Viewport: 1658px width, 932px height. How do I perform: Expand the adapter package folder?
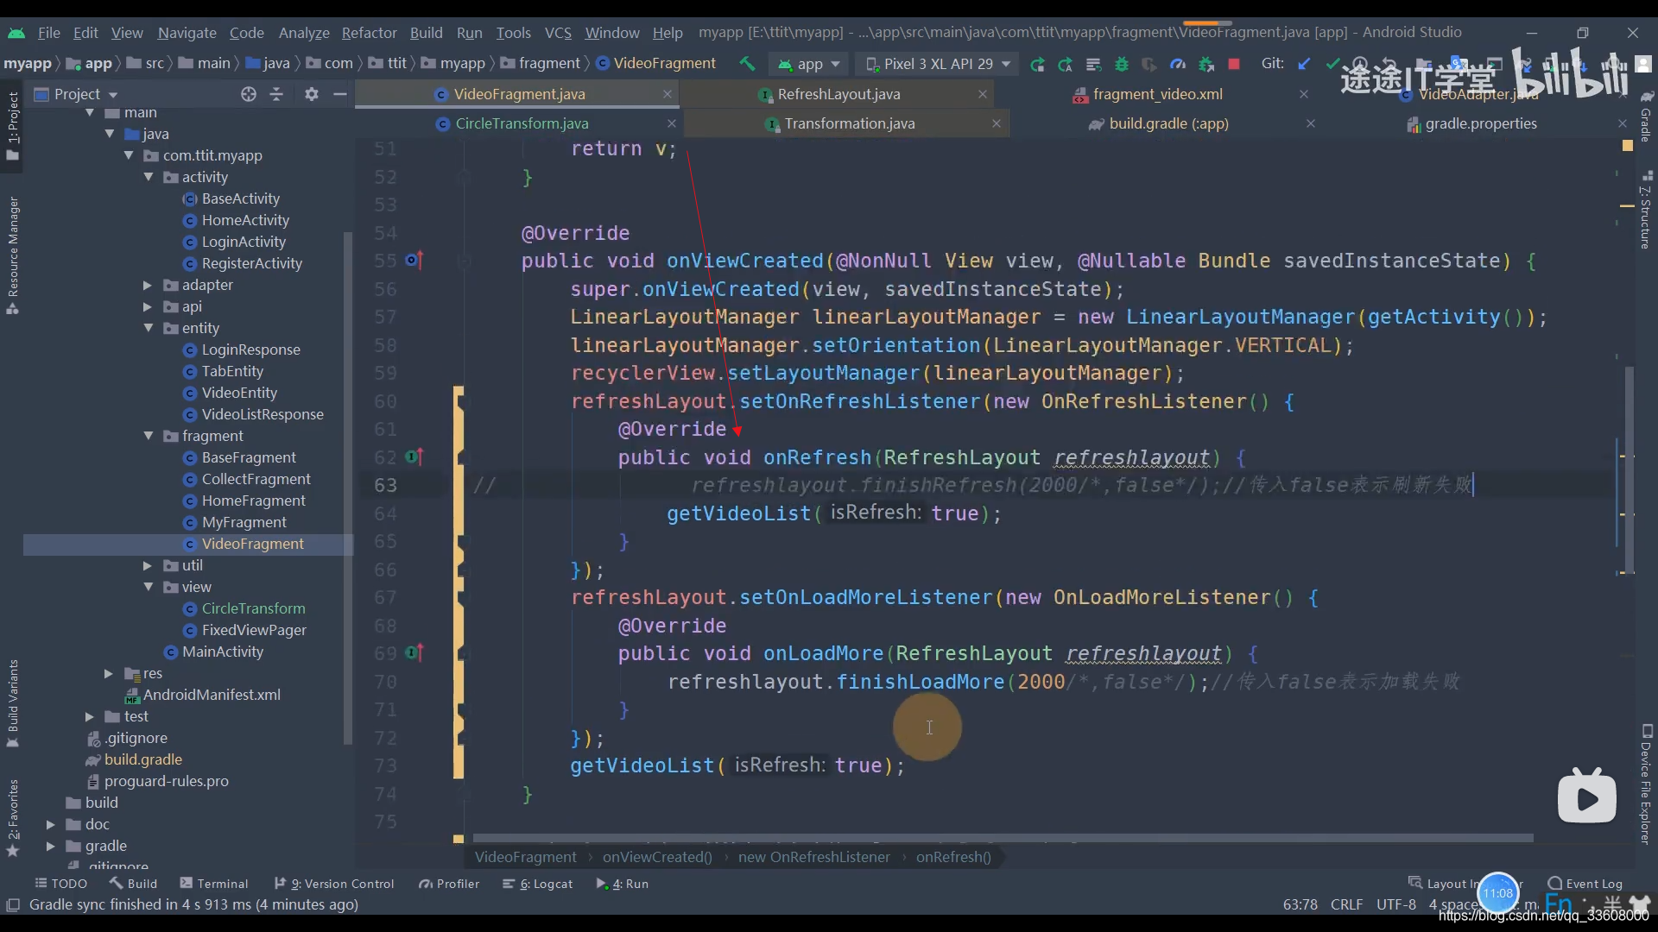(148, 285)
